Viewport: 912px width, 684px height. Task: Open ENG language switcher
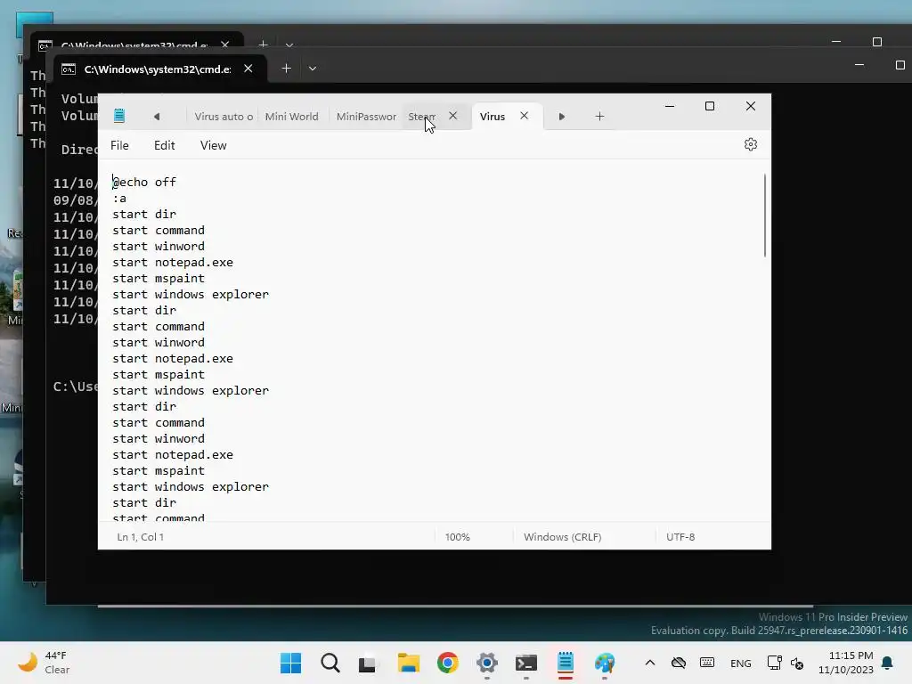tap(740, 663)
